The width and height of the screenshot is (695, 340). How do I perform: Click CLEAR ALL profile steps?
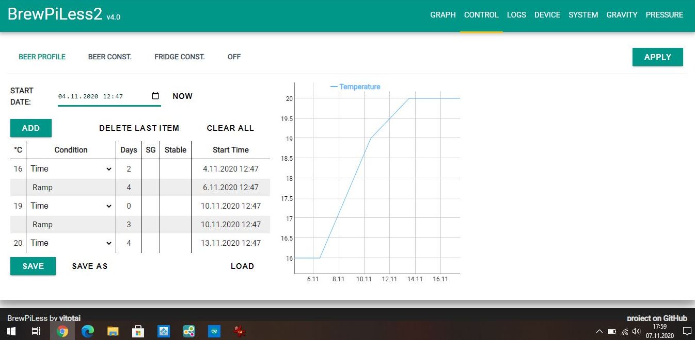(x=230, y=128)
